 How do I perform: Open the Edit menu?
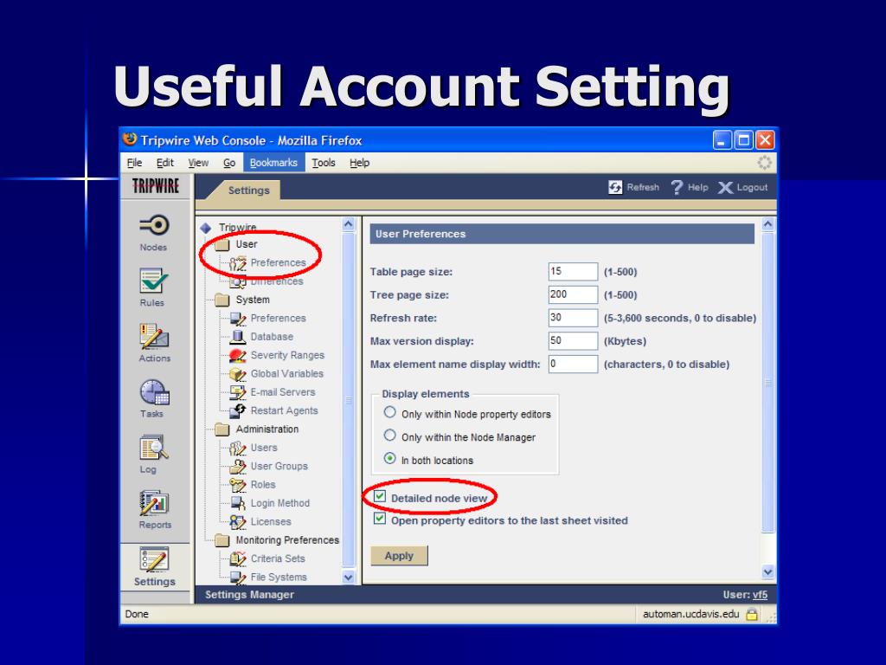point(165,163)
